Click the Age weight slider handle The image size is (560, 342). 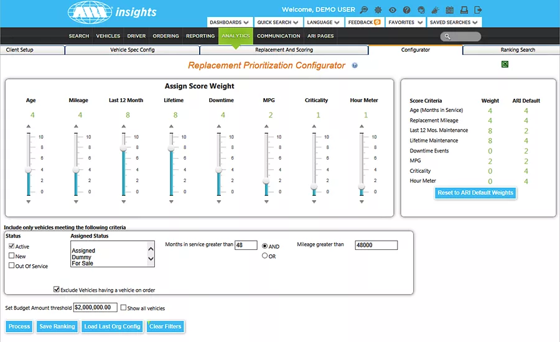click(29, 170)
